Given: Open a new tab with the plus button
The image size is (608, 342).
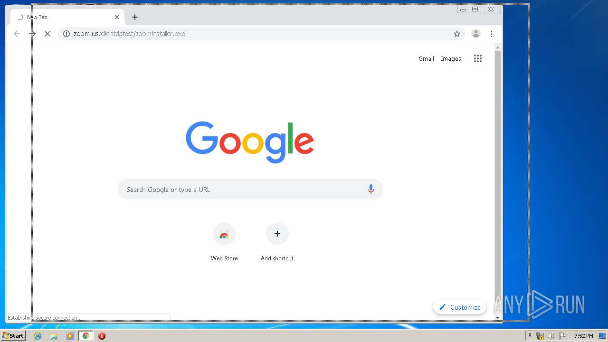Looking at the screenshot, I should pyautogui.click(x=135, y=17).
